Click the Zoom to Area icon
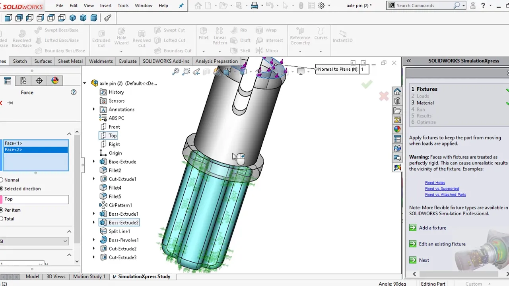The image size is (509, 286). [x=186, y=71]
